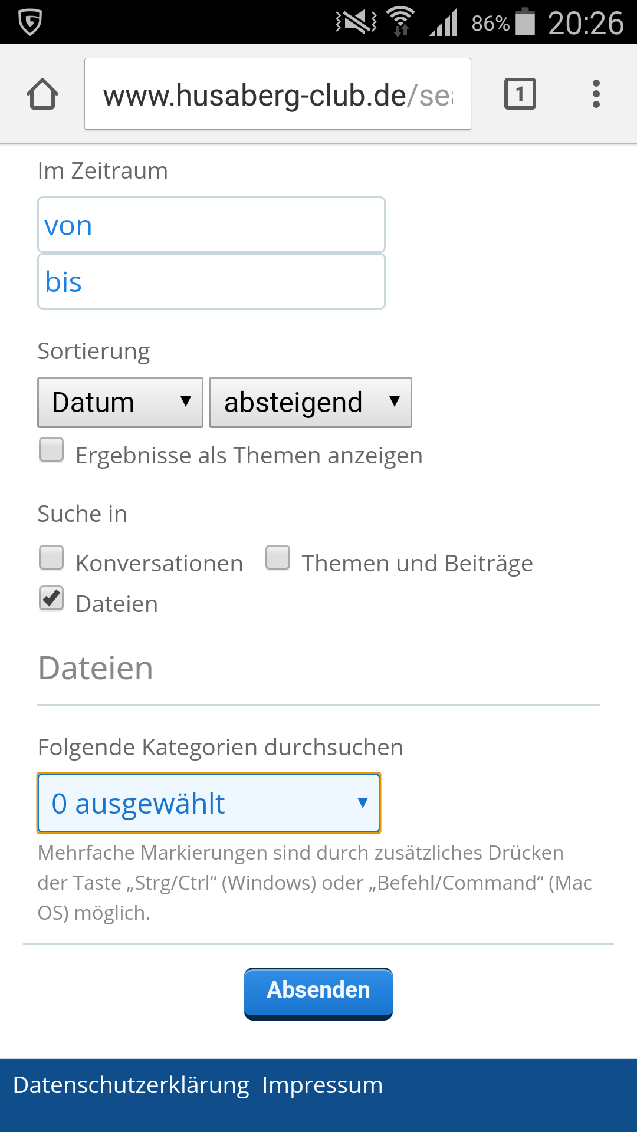Focus the von date field
Screen dimensions: 637x1132
pyautogui.click(x=211, y=225)
